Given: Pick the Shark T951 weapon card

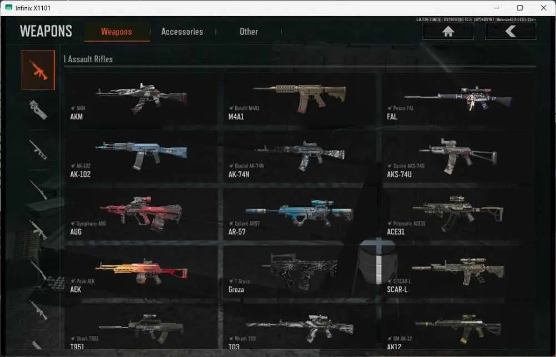Looking at the screenshot, I should click(x=141, y=327).
